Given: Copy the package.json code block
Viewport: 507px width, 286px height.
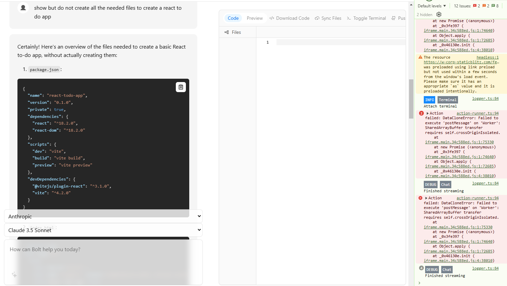Looking at the screenshot, I should click(181, 87).
